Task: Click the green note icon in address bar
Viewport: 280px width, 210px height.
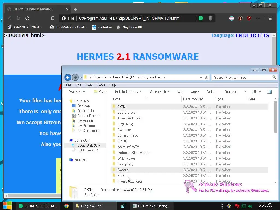Action: [x=201, y=18]
